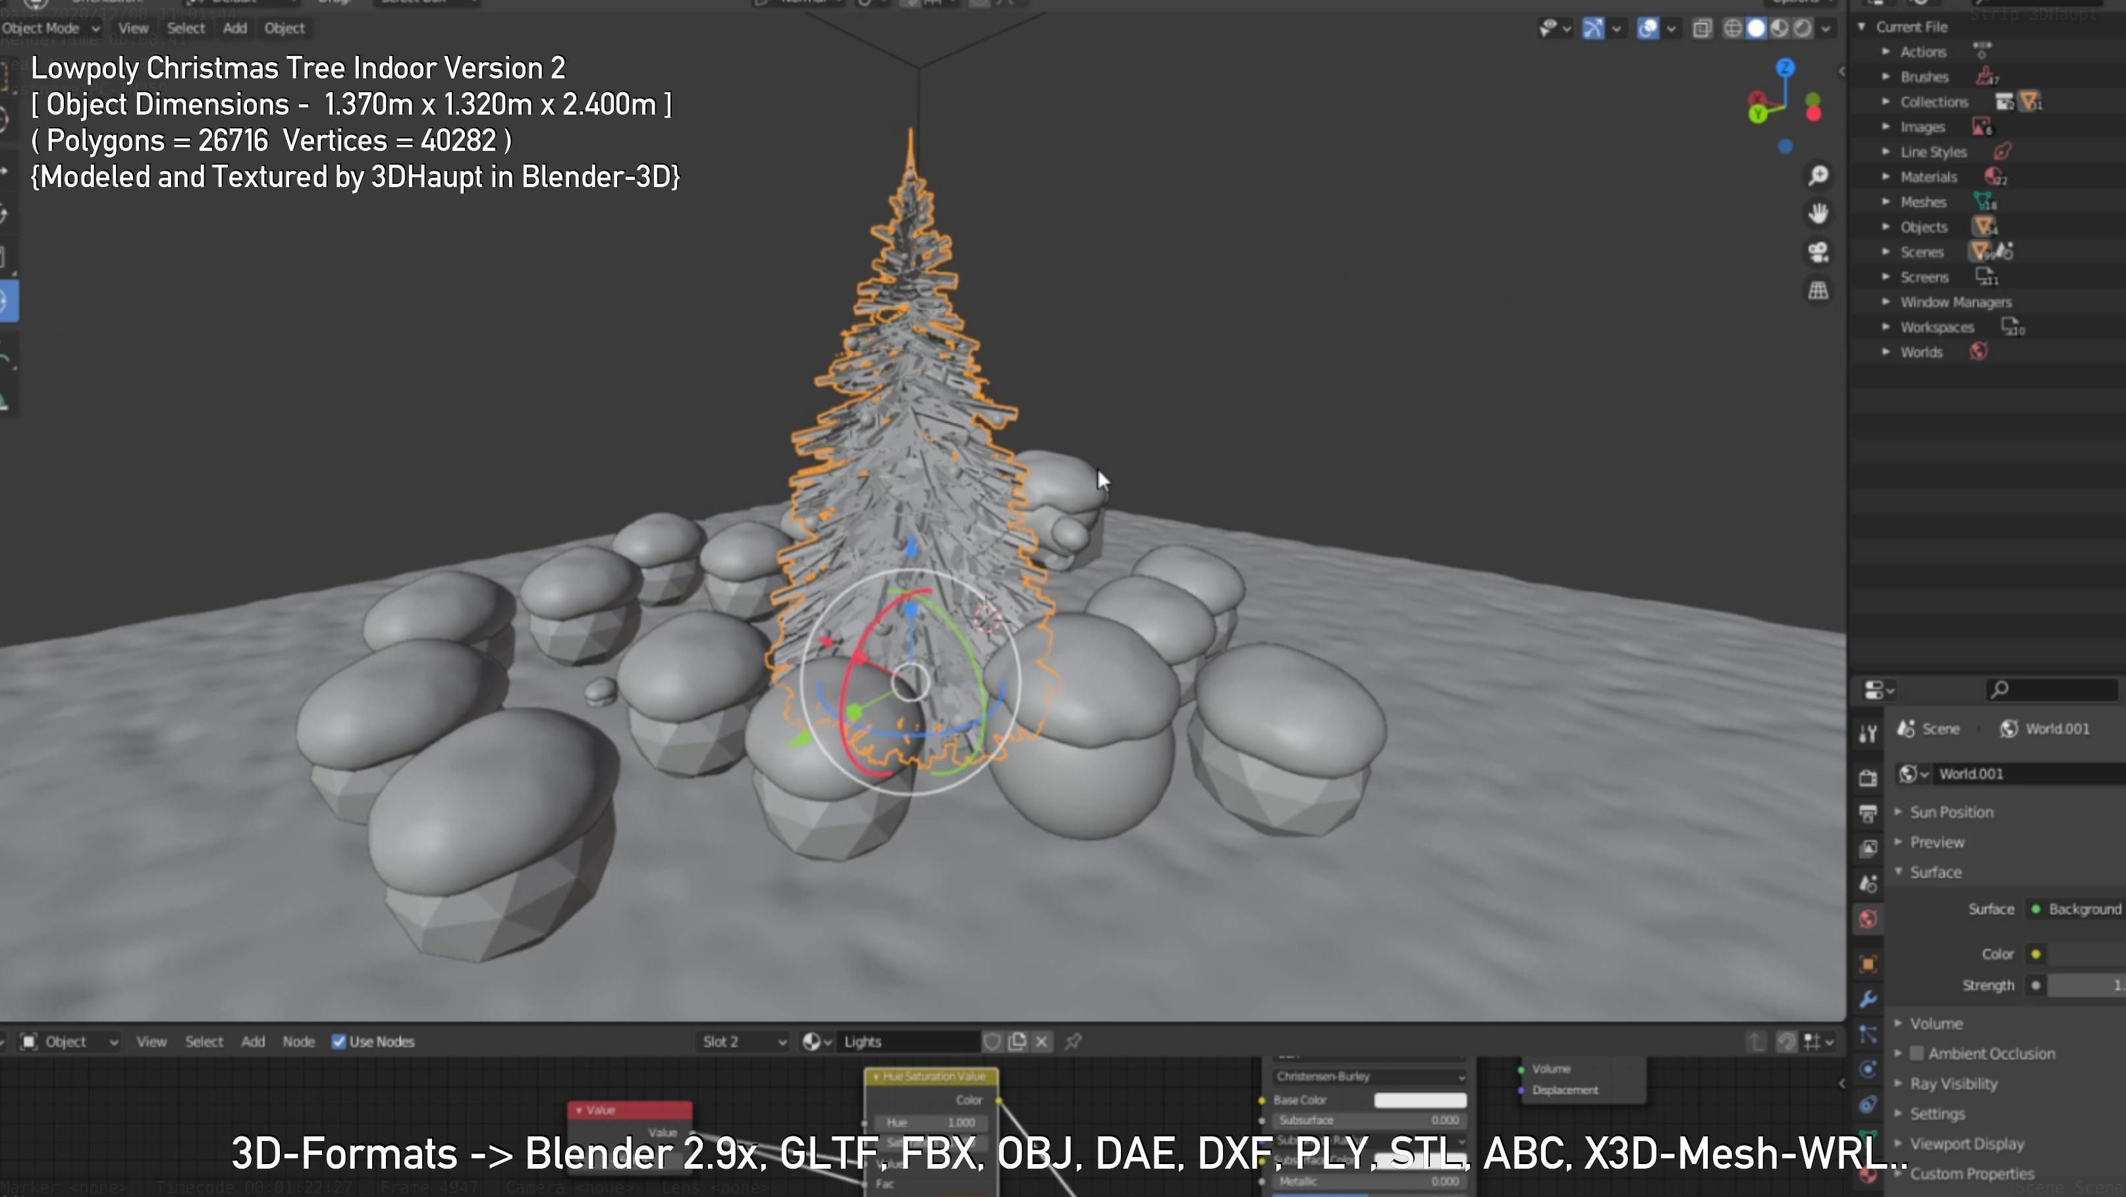Select rendered viewport shading
2126x1197 pixels.
click(x=1802, y=29)
